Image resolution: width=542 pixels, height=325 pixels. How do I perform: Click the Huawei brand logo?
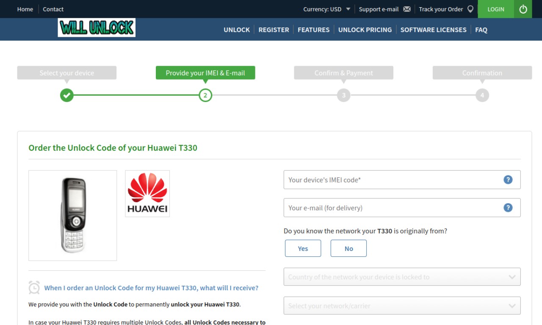coord(147,193)
